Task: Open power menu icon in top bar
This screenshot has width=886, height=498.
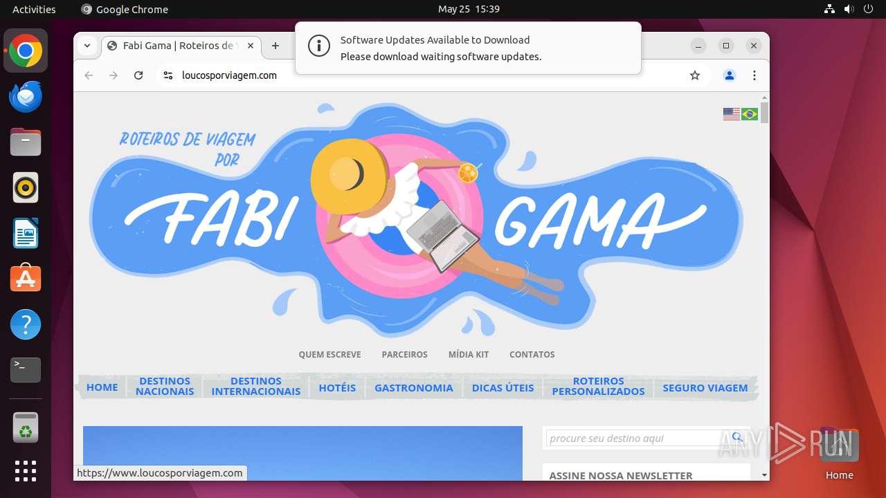Action: click(x=869, y=9)
